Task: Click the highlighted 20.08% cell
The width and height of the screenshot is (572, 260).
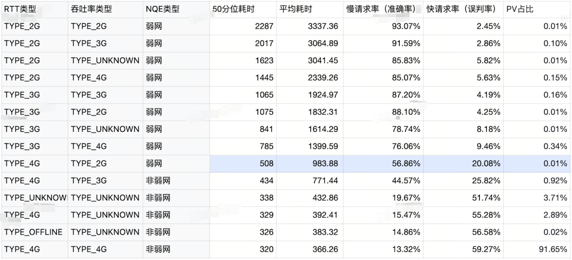Action: point(463,164)
